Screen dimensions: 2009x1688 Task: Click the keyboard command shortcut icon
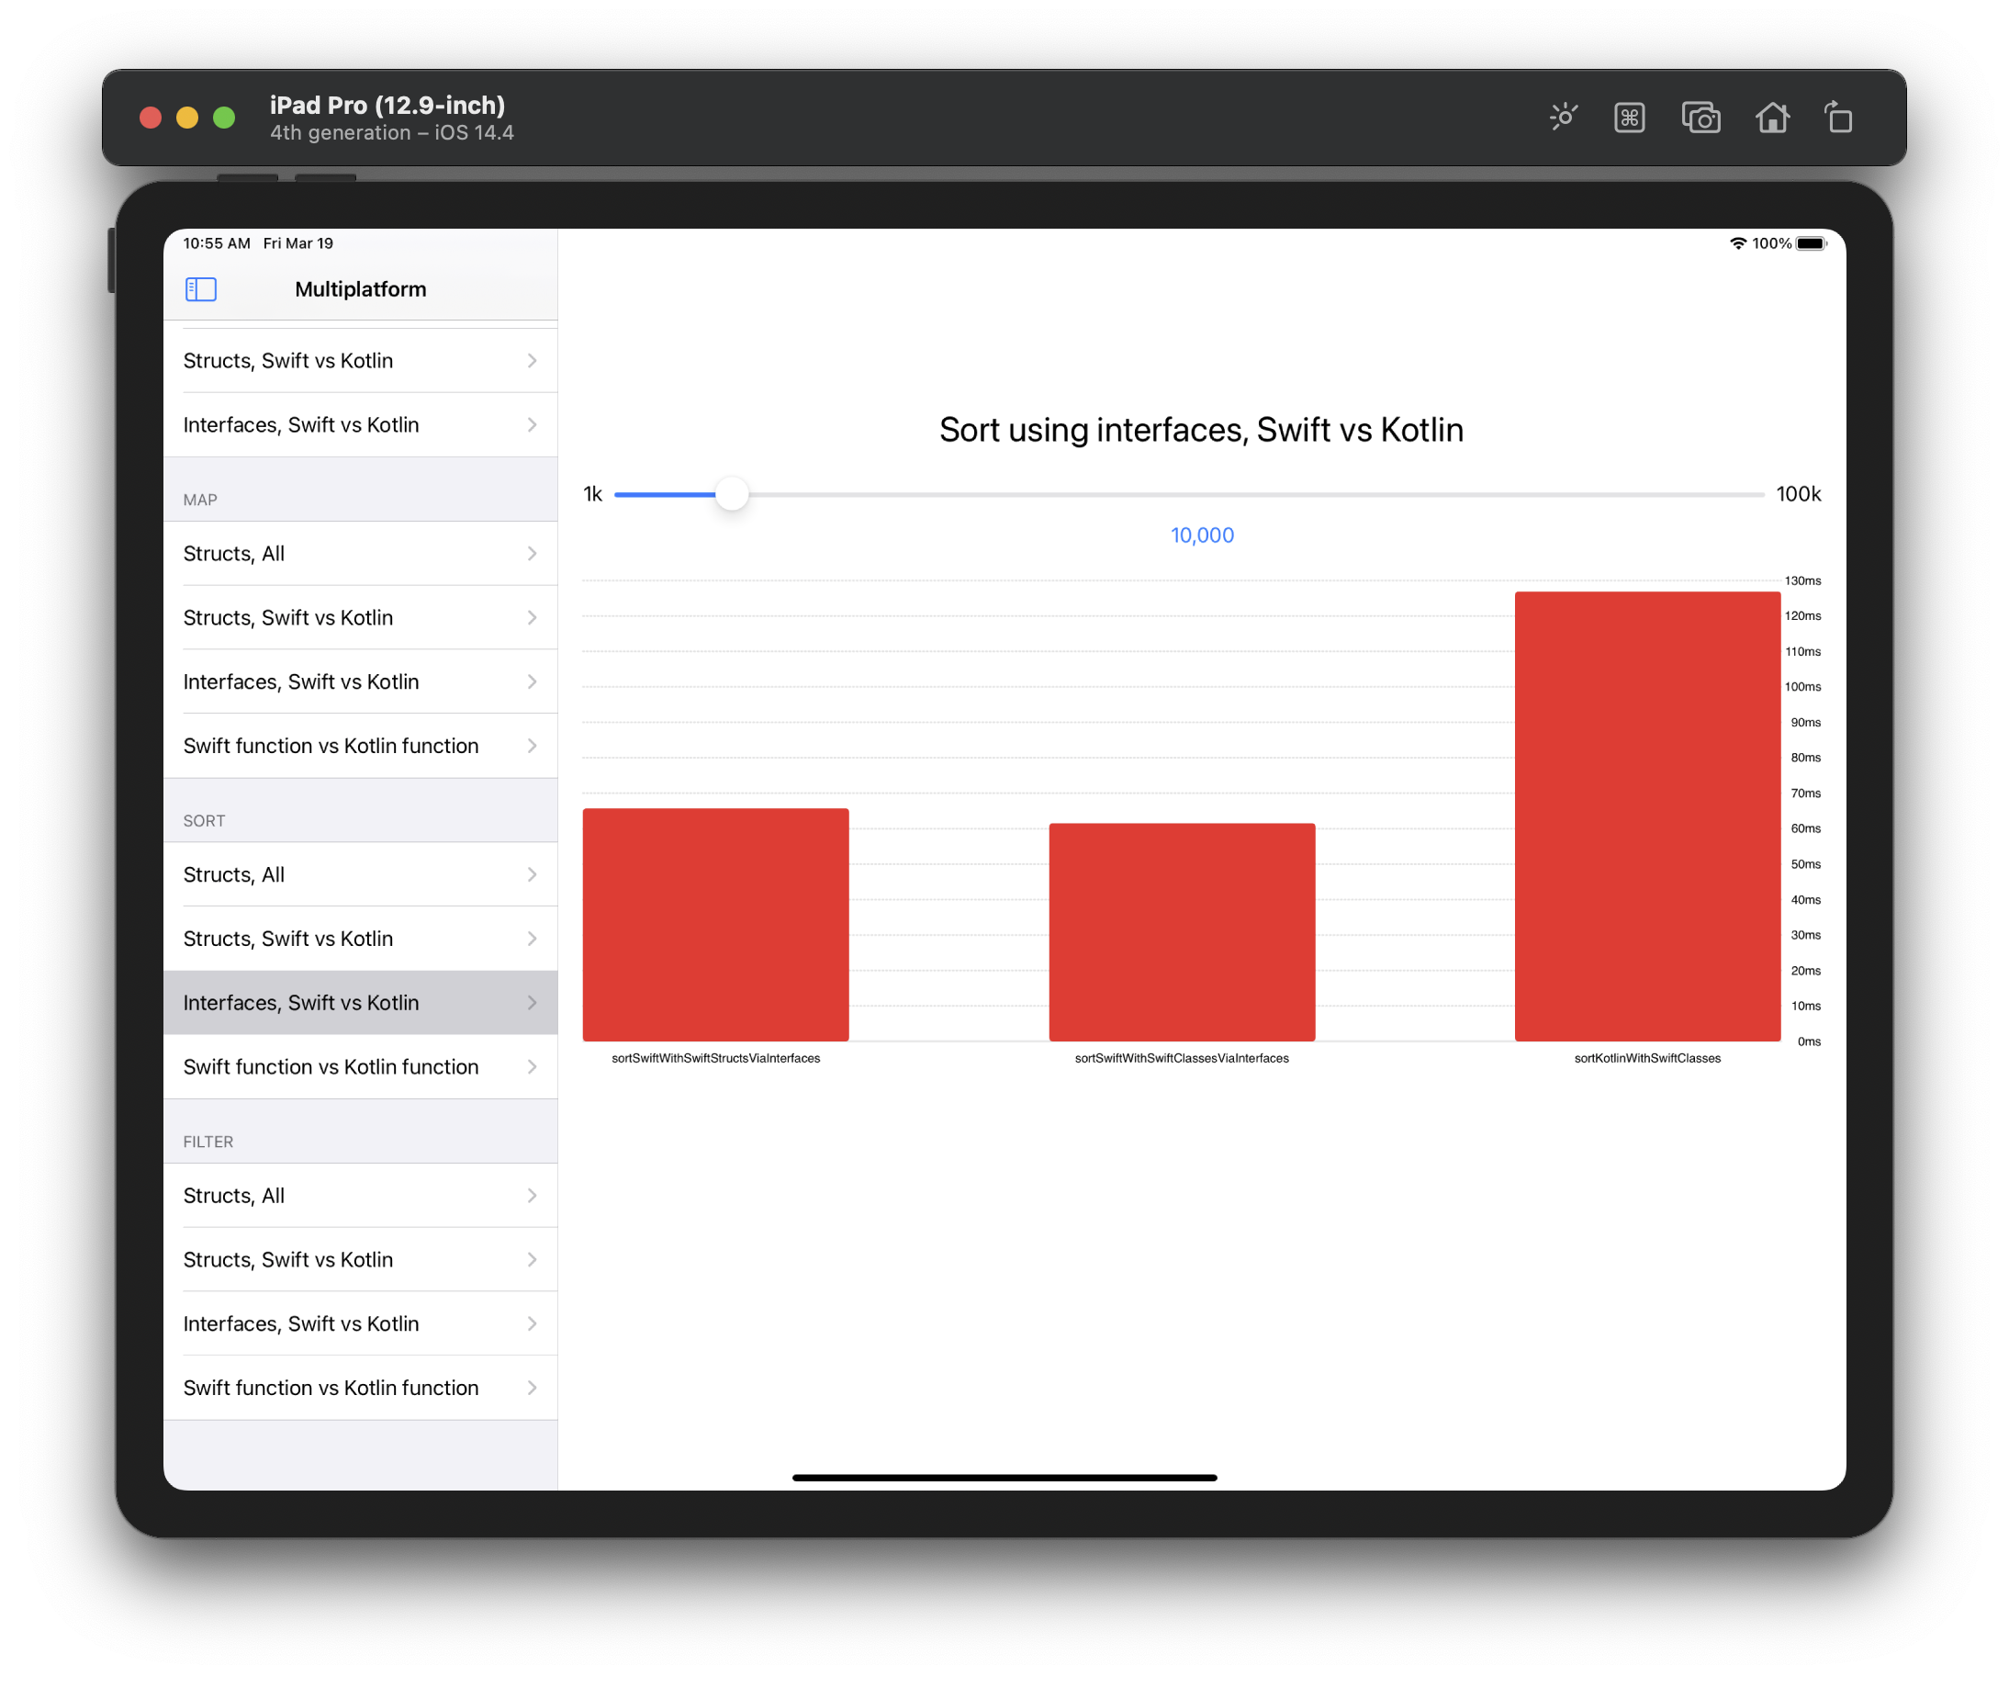(x=1629, y=118)
